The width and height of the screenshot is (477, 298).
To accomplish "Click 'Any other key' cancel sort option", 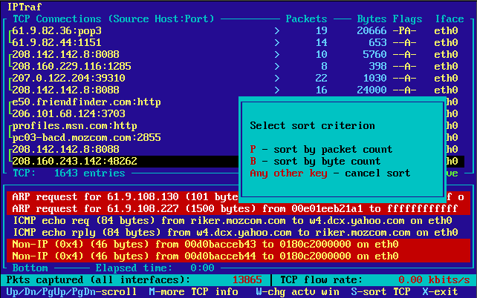I will coord(330,173).
